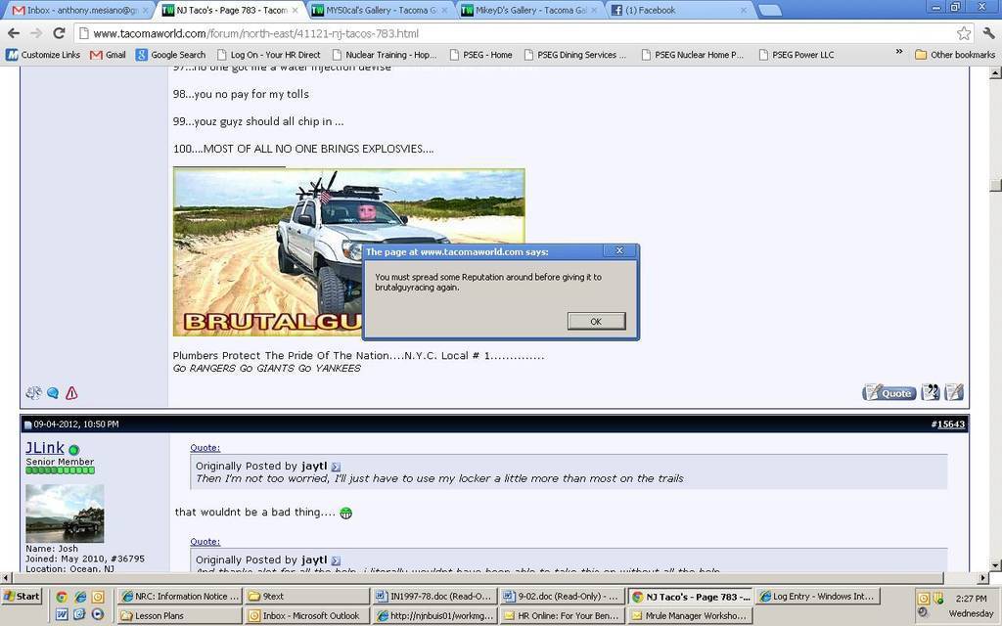Screen dimensions: 1002x626
Task: Switch to Mrule Manager Workshop email window
Action: (x=690, y=616)
